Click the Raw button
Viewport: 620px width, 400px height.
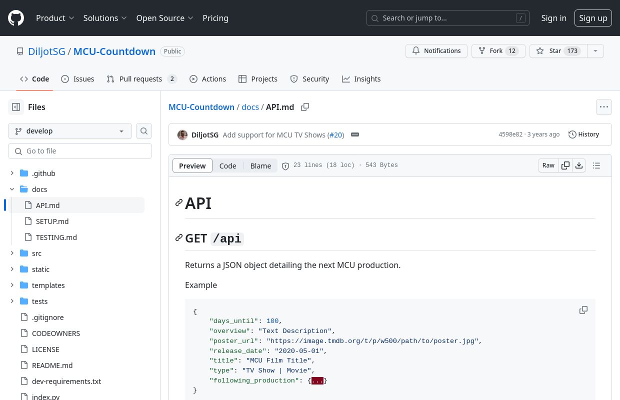tap(548, 165)
